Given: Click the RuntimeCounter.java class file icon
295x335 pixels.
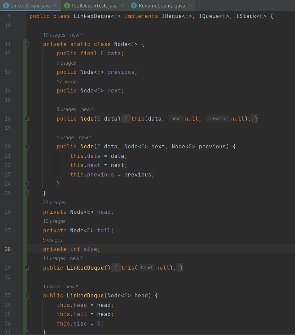Looking at the screenshot, I should (134, 6).
